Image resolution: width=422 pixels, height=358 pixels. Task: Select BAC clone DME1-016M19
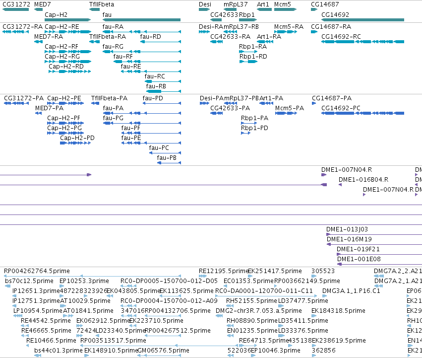pyautogui.click(x=349, y=239)
